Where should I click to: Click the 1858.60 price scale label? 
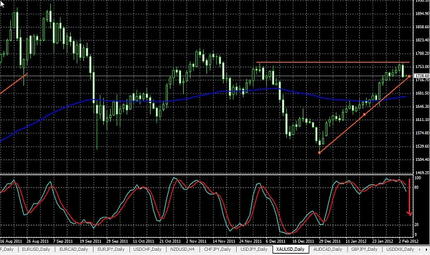click(x=422, y=27)
